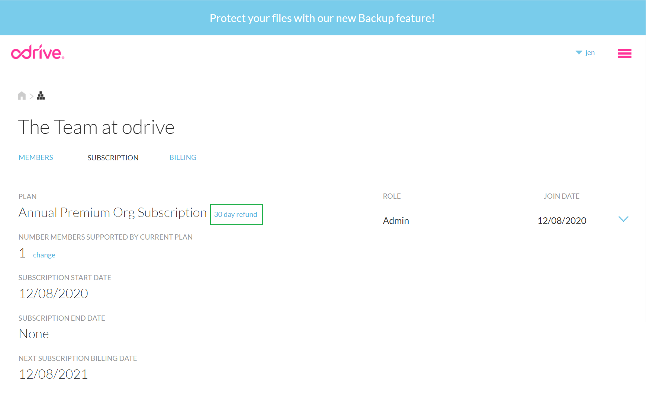The image size is (646, 410).
Task: Go to home via breadcrumb icon
Action: [x=22, y=96]
